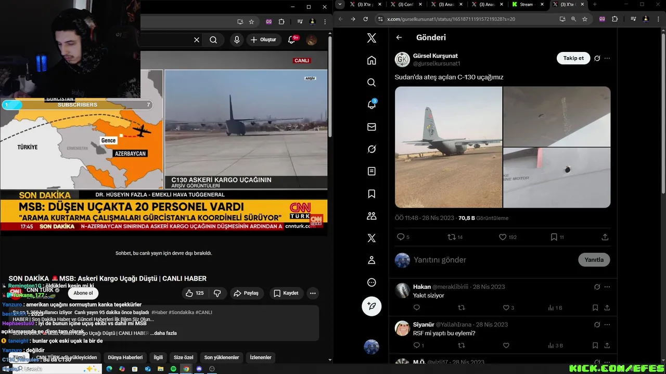This screenshot has height=374, width=666.
Task: Click the compose post feather button
Action: [x=372, y=306]
